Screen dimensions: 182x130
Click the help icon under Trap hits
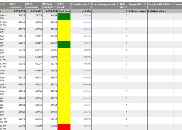click(126, 7)
